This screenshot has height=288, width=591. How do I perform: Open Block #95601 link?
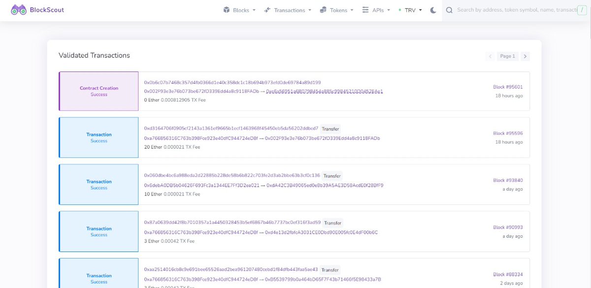pyautogui.click(x=508, y=87)
